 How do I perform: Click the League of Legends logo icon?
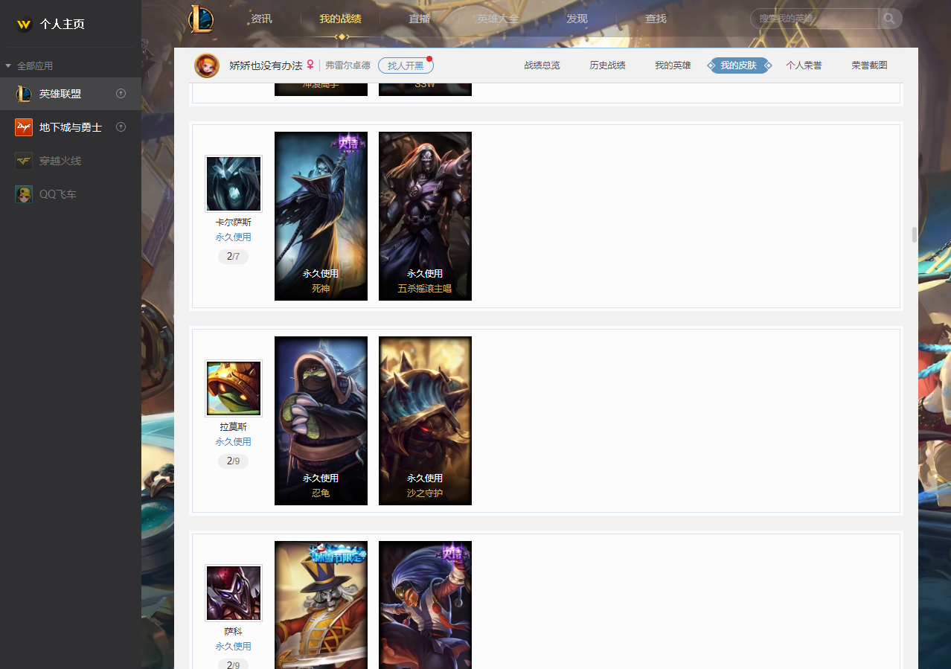(x=201, y=19)
